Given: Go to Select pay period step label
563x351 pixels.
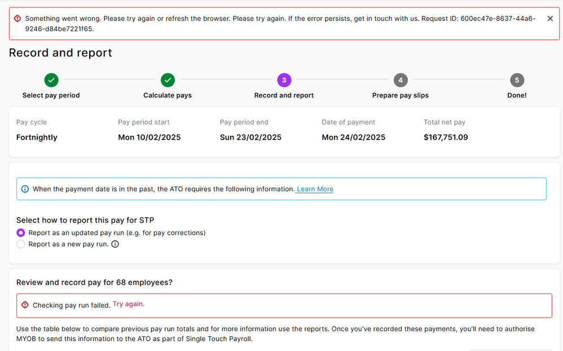Looking at the screenshot, I should [x=51, y=95].
